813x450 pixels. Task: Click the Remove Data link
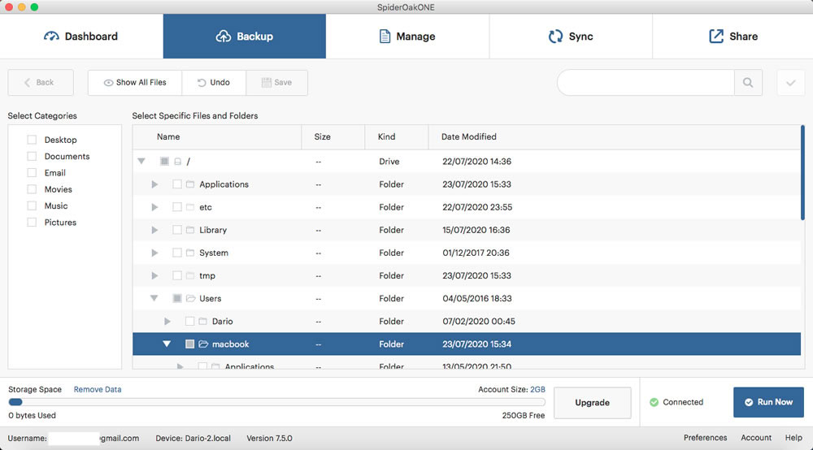tap(98, 389)
